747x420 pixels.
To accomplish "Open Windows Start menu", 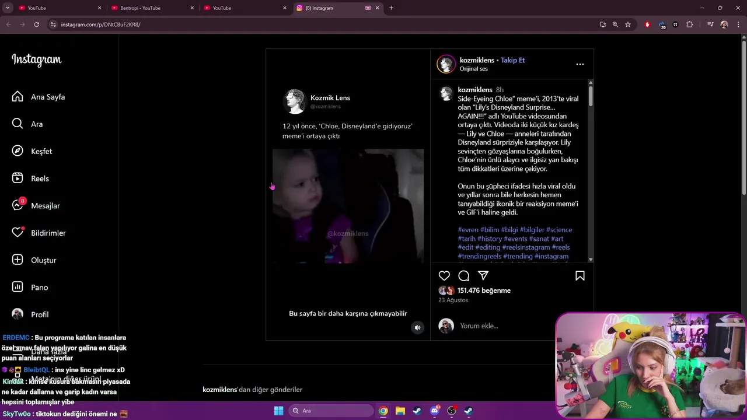I will (278, 411).
